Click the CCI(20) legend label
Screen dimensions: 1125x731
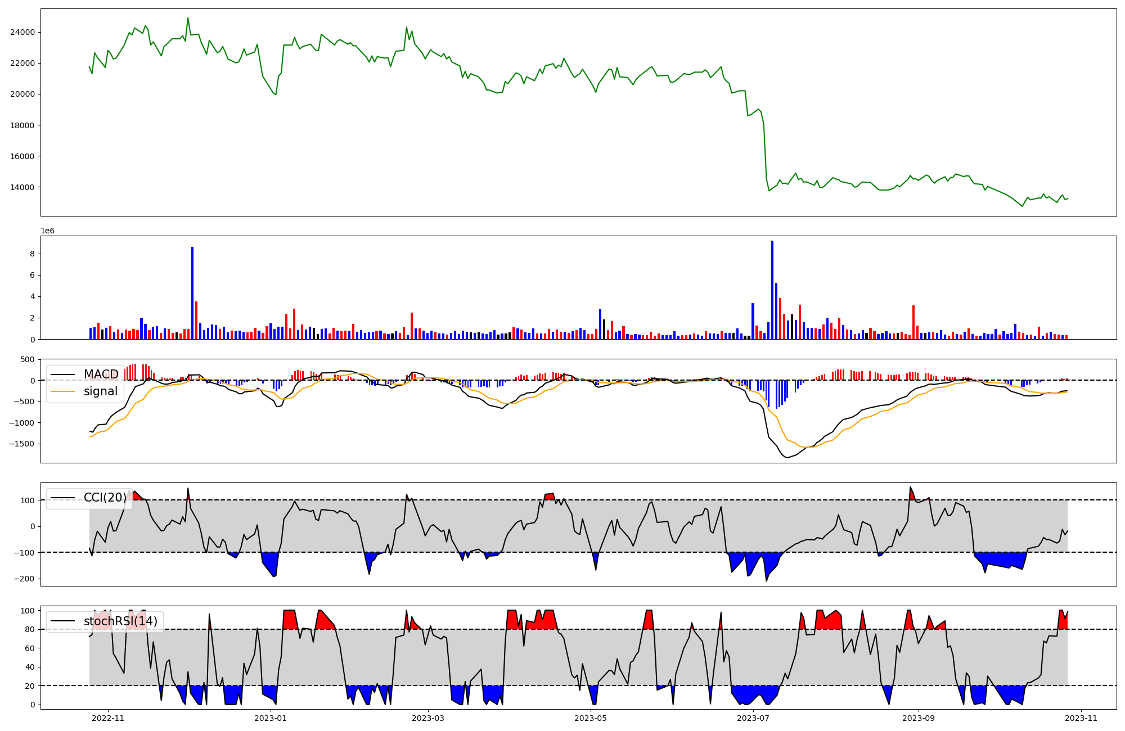pos(105,498)
